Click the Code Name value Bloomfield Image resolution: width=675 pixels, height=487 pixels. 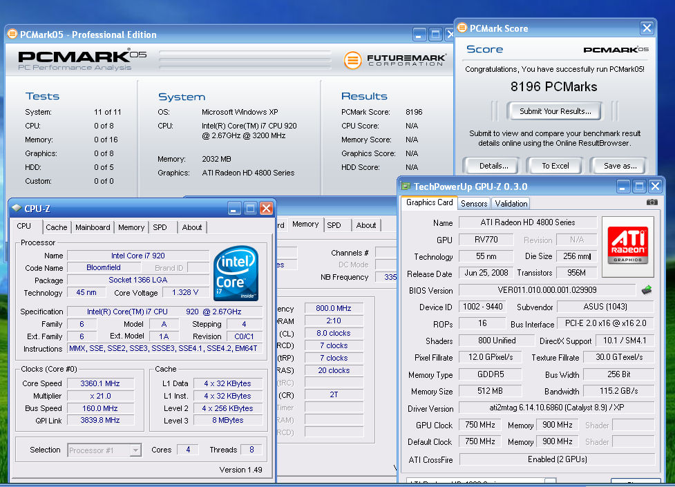(104, 267)
